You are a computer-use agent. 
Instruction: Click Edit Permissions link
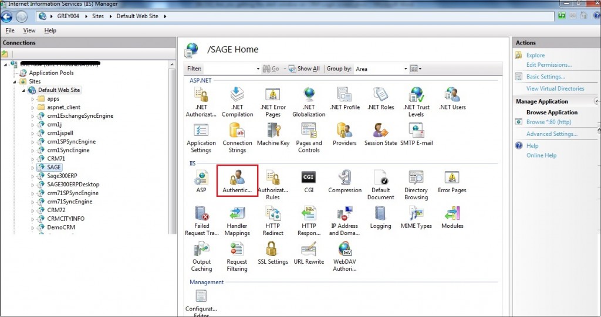(x=549, y=64)
